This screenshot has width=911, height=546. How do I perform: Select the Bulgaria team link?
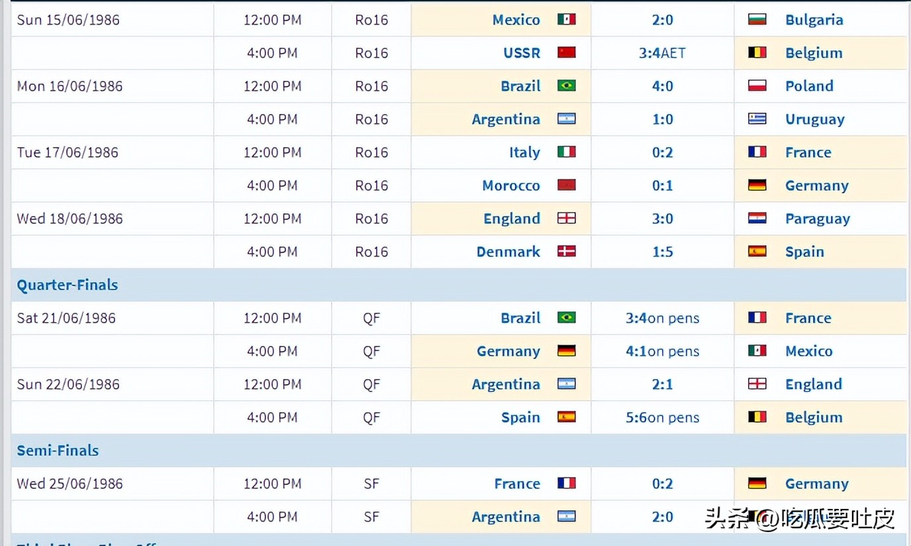point(814,20)
